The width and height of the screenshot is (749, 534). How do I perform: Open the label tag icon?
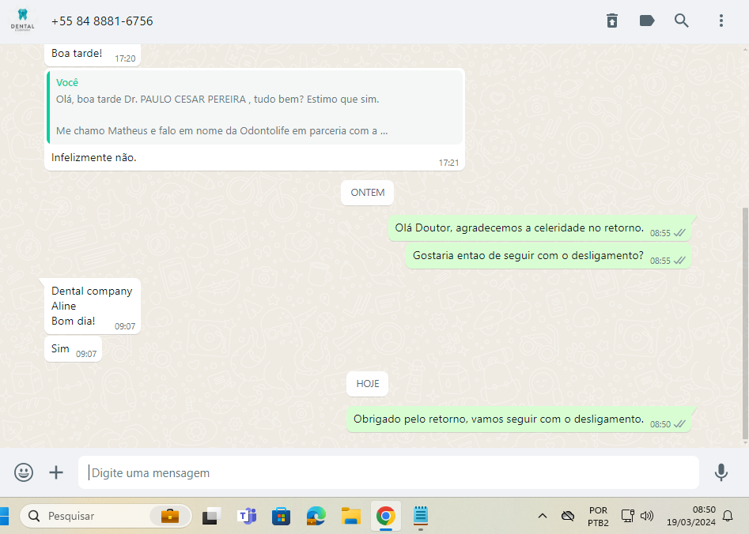click(647, 21)
